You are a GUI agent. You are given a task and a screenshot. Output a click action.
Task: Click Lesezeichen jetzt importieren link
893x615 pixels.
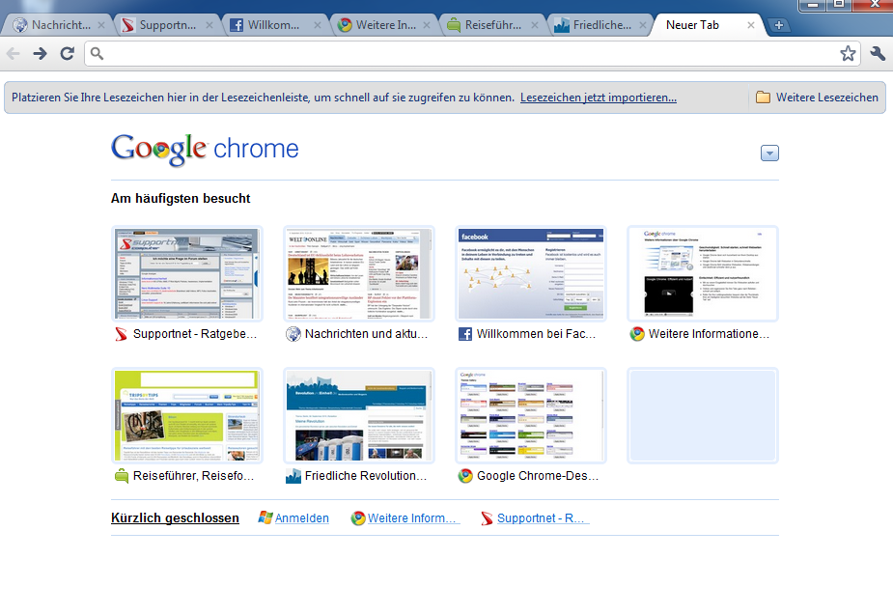[598, 98]
